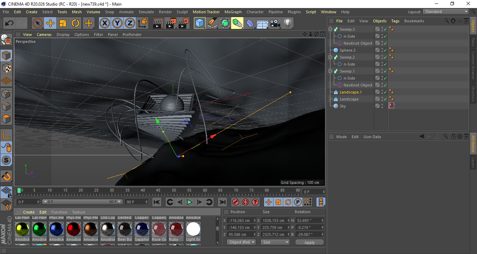Toggle Enable Axis mode

tap(7, 135)
